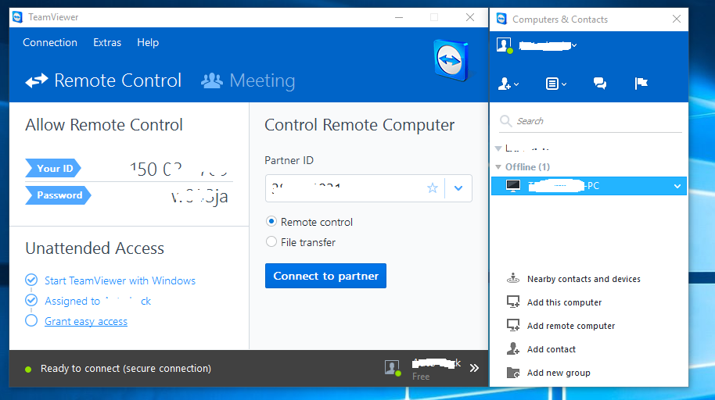715x400 pixels.
Task: Click the Grant easy access link
Action: [86, 321]
